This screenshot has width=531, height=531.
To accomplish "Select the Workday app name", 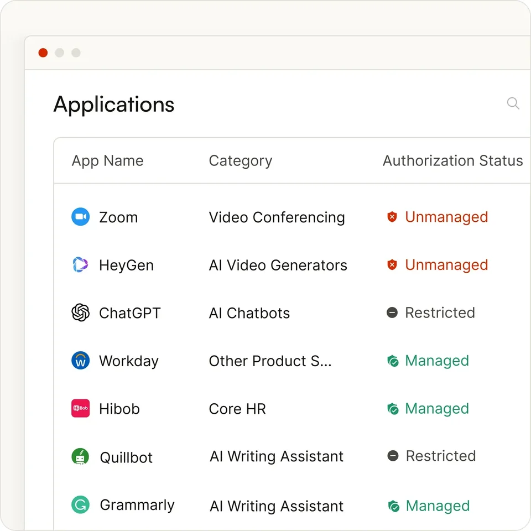I will [129, 361].
